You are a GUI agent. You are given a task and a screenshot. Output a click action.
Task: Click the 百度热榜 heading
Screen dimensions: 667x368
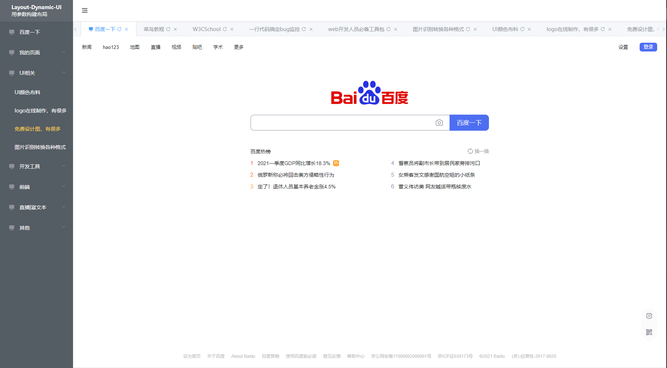[261, 152]
